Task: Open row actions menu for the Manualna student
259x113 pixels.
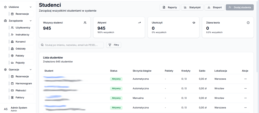Action: (x=245, y=98)
